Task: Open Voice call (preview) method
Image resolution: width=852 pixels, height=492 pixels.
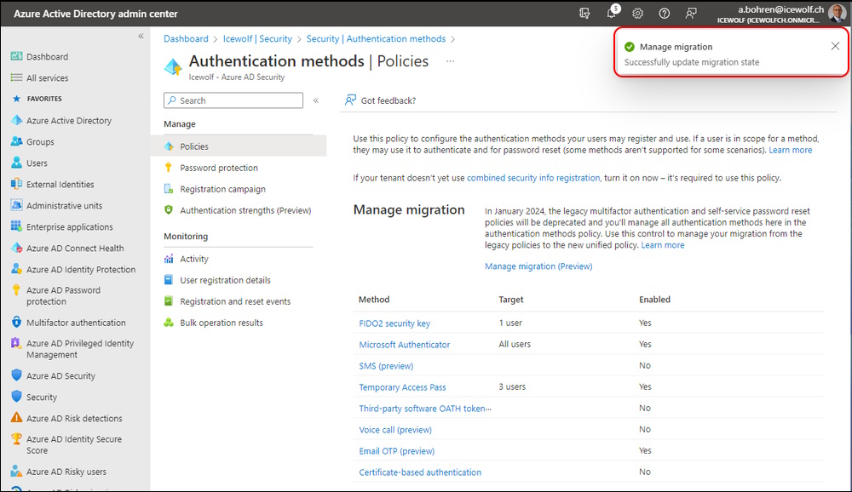Action: (x=395, y=430)
